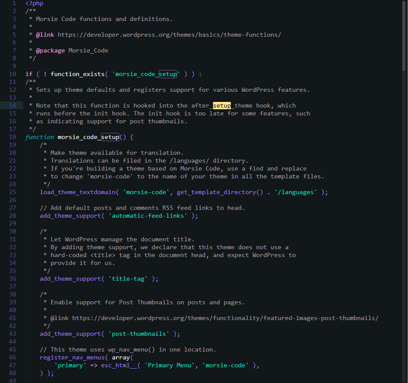
Task: Click the 'Primary Menu' string
Action: [169, 366]
